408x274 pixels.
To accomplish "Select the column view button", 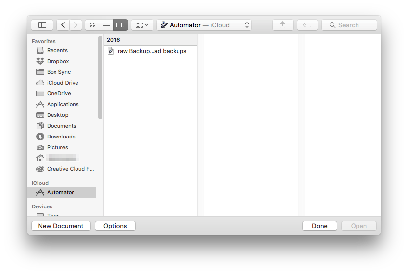I will pos(120,25).
